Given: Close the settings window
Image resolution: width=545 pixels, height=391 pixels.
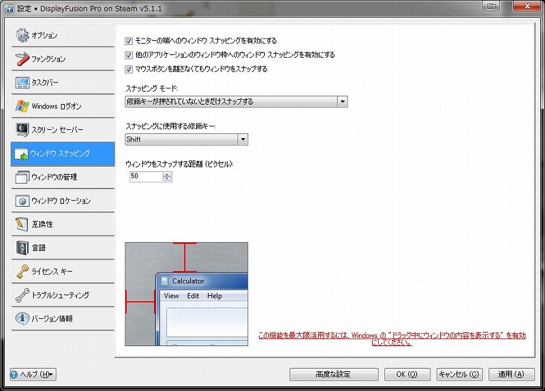Looking at the screenshot, I should [527, 6].
